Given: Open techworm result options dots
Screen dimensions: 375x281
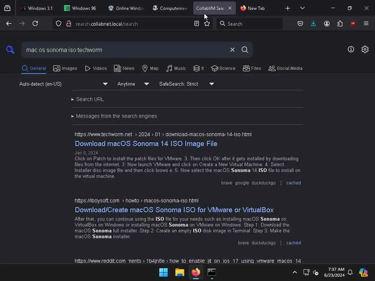Looking at the screenshot, I should [281, 183].
